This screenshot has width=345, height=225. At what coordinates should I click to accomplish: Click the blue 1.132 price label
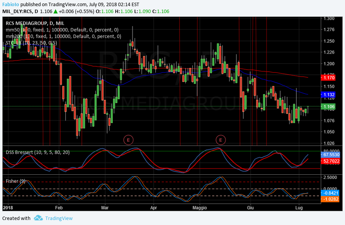click(328, 95)
